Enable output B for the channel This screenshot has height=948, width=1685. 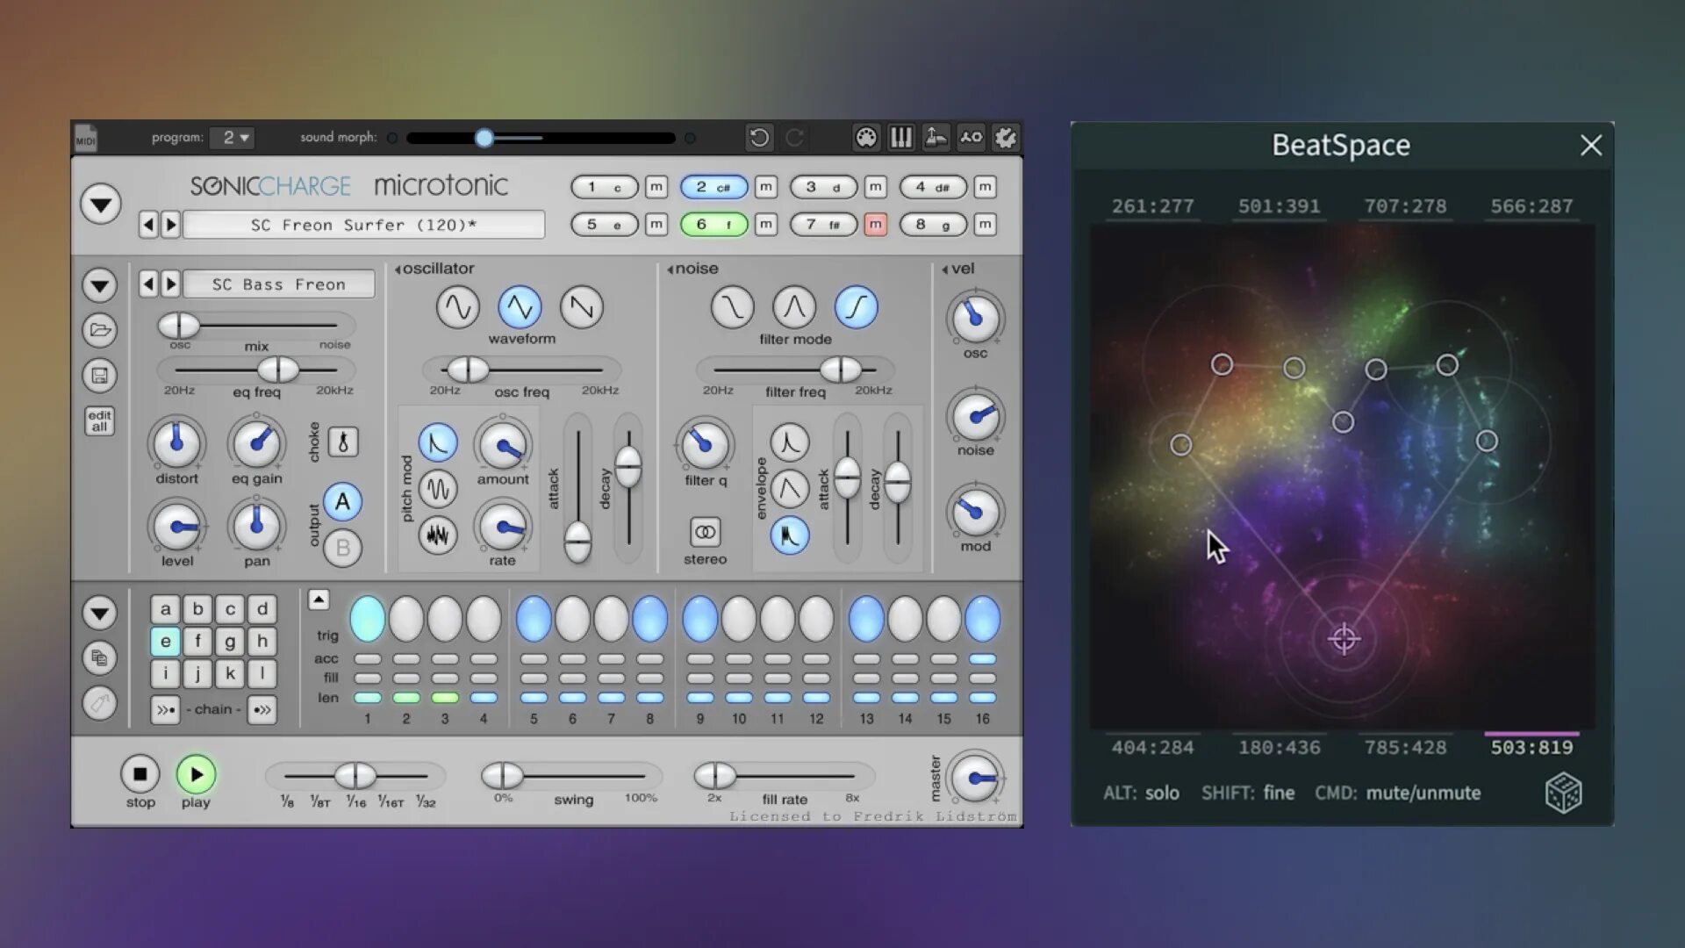click(341, 547)
